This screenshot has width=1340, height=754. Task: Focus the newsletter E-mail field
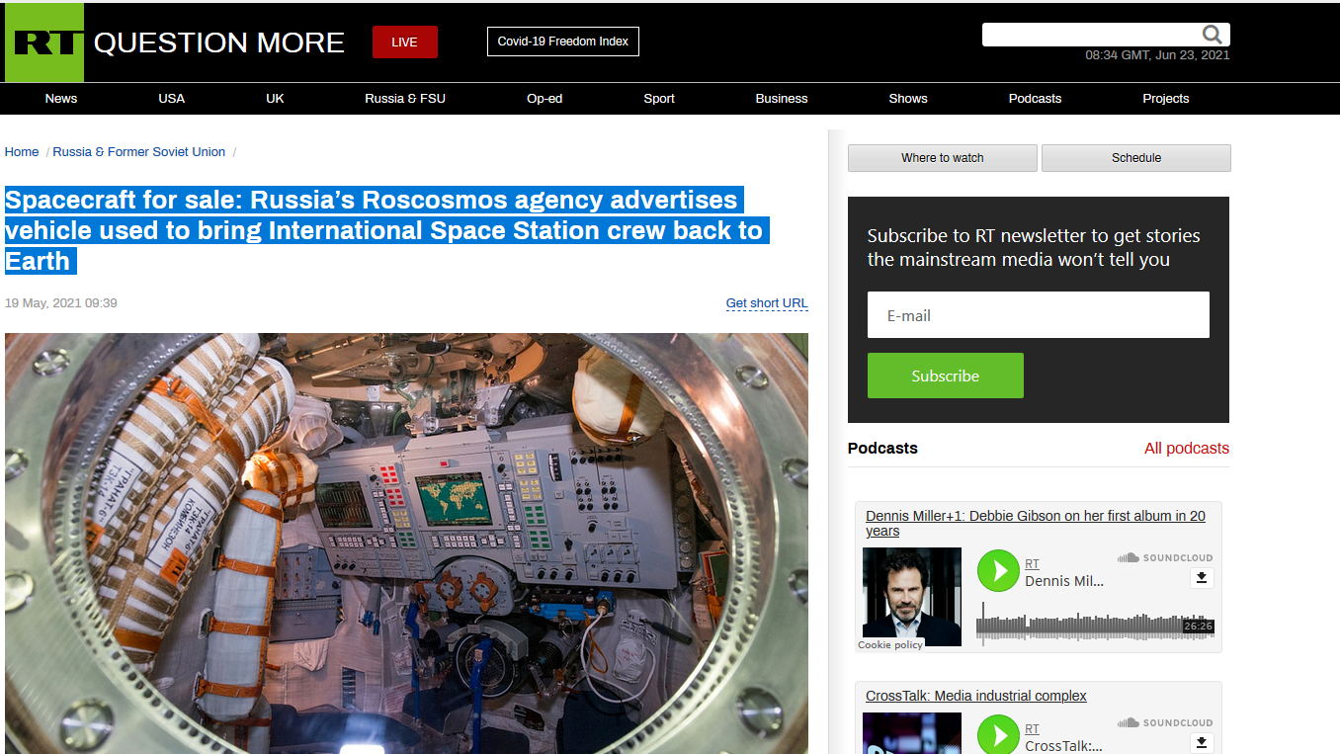point(1039,315)
